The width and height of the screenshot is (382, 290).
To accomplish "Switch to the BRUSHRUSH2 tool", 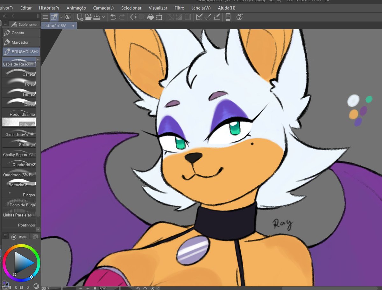I will (x=21, y=51).
